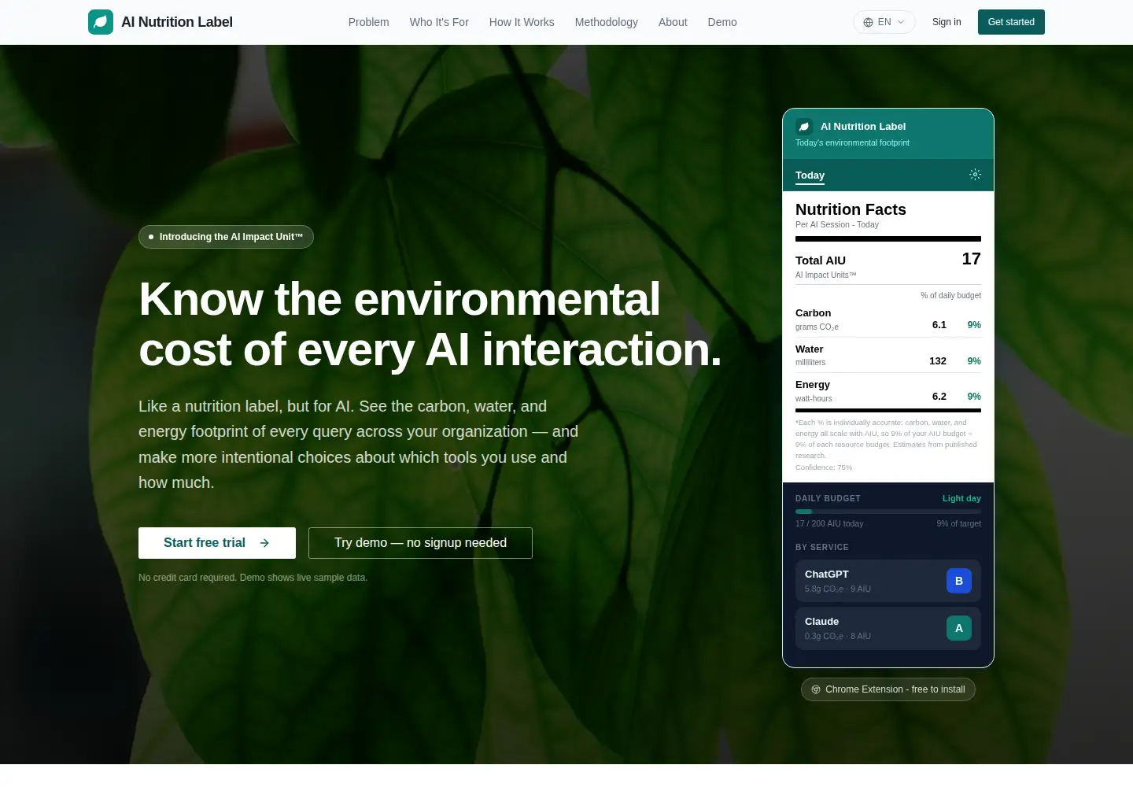Screen dimensions: 1133x787
Task: Click the Total AIU value 17
Action: (x=971, y=259)
